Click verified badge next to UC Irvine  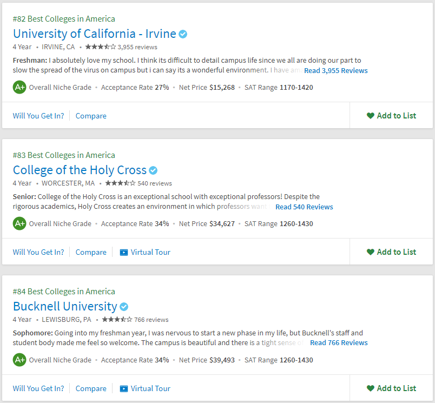coord(183,34)
